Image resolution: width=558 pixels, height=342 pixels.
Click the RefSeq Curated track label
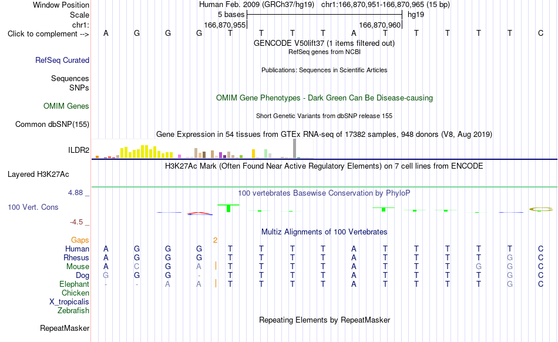coord(62,60)
